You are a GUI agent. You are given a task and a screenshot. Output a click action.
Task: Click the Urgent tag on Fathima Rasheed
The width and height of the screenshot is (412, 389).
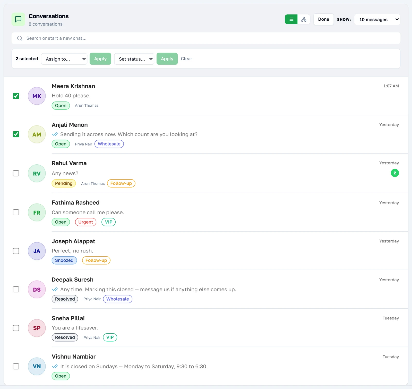point(86,222)
